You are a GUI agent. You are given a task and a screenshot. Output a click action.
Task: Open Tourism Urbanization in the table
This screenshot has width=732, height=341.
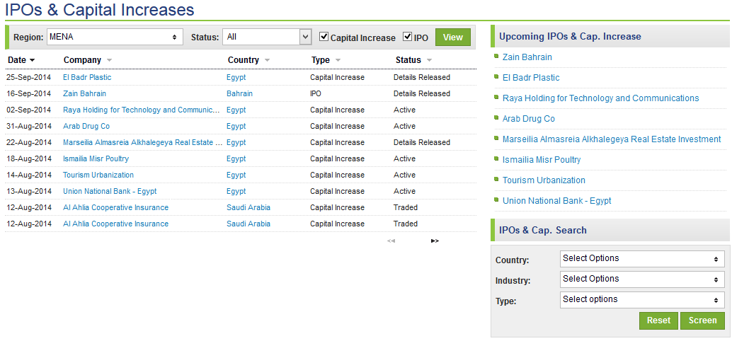[x=98, y=175]
